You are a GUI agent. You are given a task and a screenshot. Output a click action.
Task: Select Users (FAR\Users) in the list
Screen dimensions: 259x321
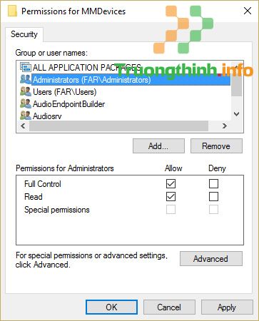(x=64, y=92)
